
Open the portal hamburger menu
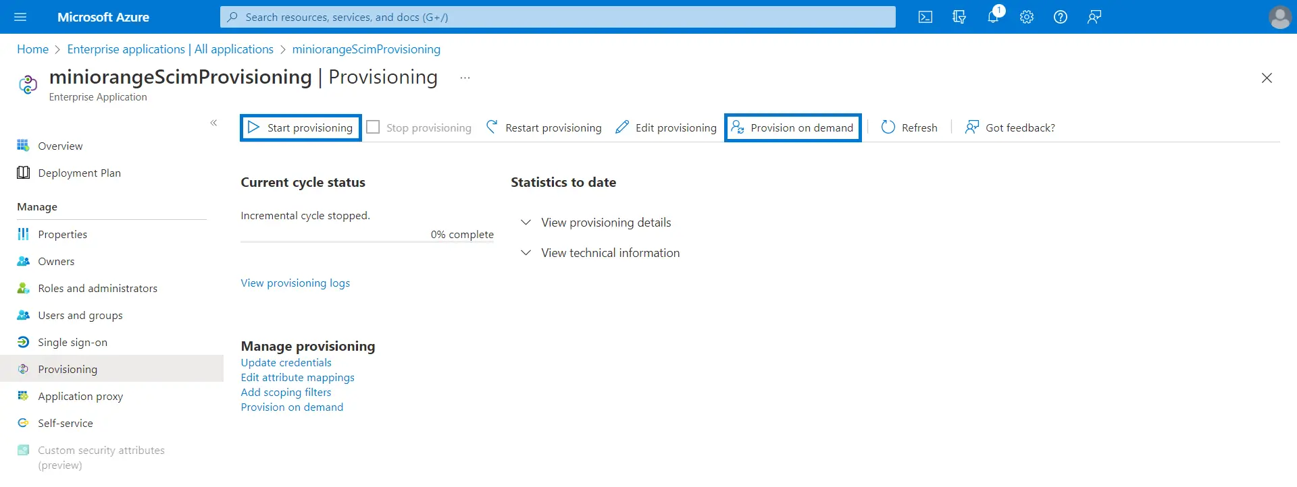(20, 17)
